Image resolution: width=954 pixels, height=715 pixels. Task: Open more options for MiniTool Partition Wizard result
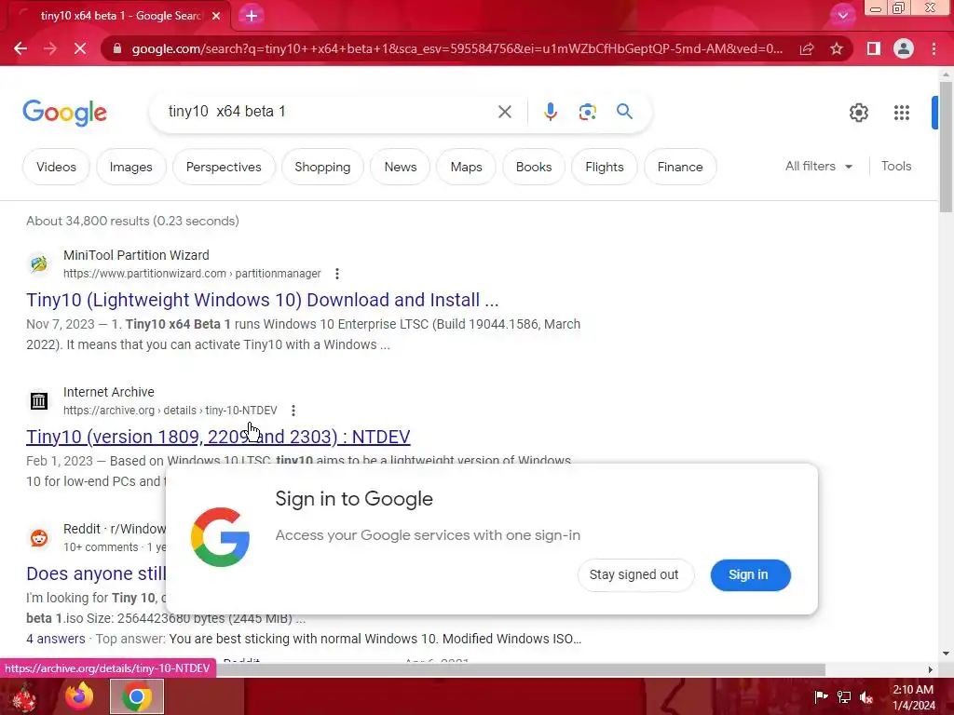[337, 274]
